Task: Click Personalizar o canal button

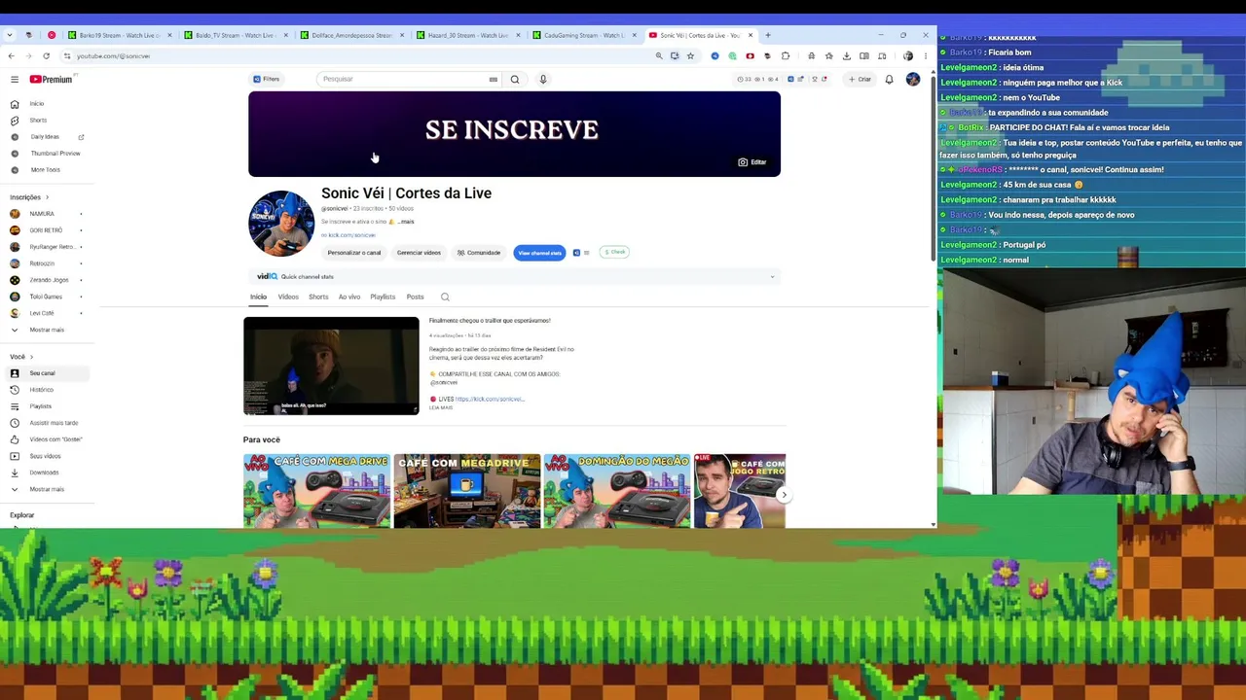Action: 354,253
